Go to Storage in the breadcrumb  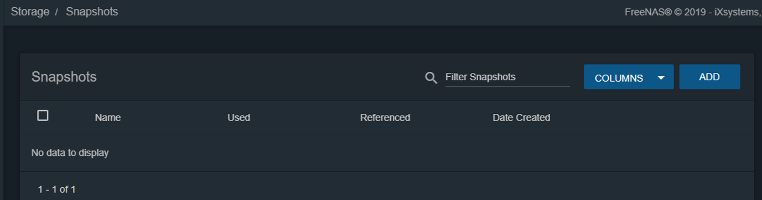(30, 12)
